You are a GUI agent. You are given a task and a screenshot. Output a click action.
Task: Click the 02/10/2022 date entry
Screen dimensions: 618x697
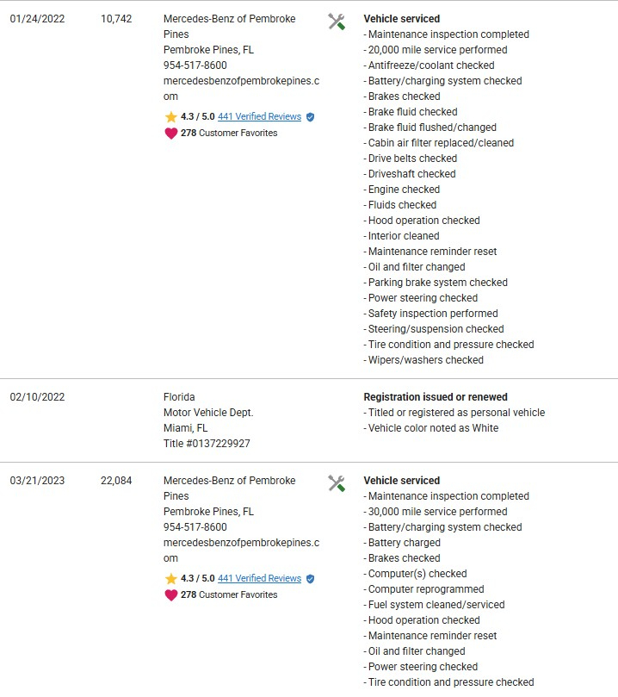tap(37, 397)
